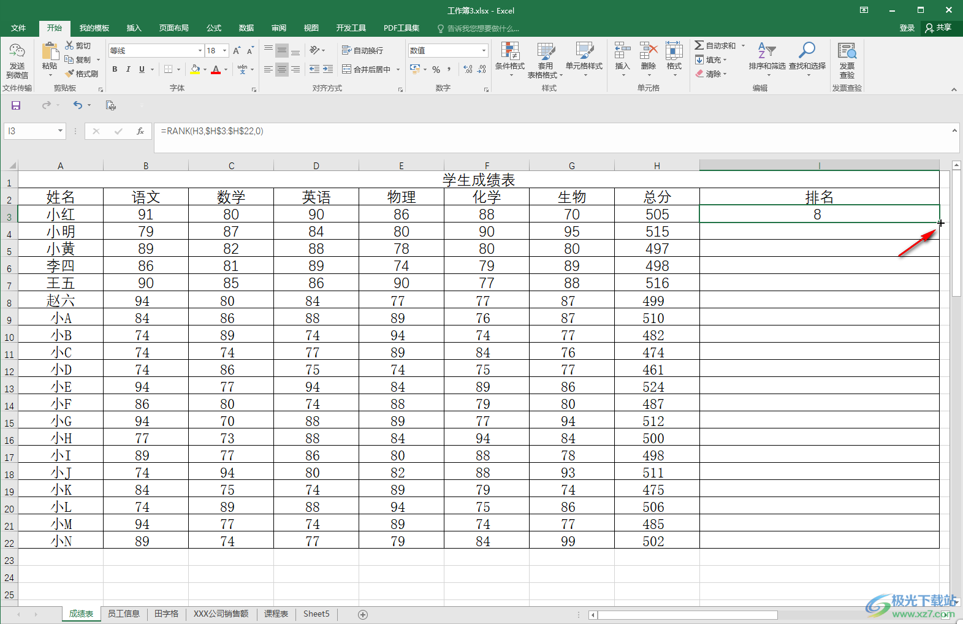Open the 课程表 sheet tab
The width and height of the screenshot is (963, 624).
pos(276,614)
